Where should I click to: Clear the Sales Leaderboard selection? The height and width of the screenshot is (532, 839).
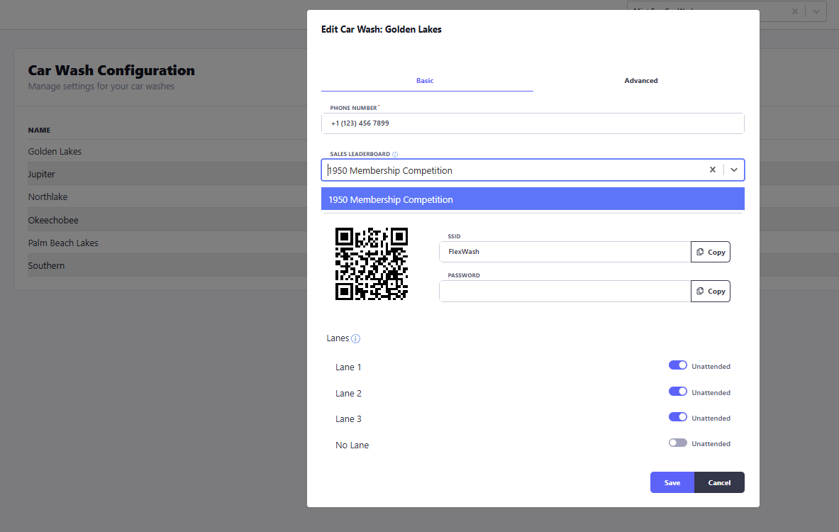pyautogui.click(x=712, y=170)
